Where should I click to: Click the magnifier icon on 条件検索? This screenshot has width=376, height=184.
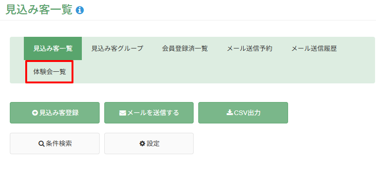point(41,143)
